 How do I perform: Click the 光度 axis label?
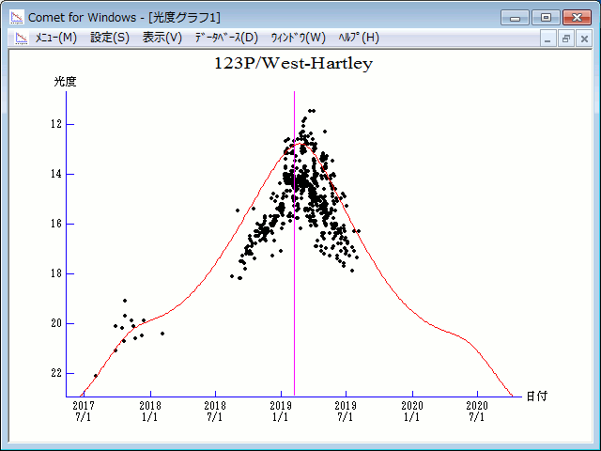pos(65,82)
